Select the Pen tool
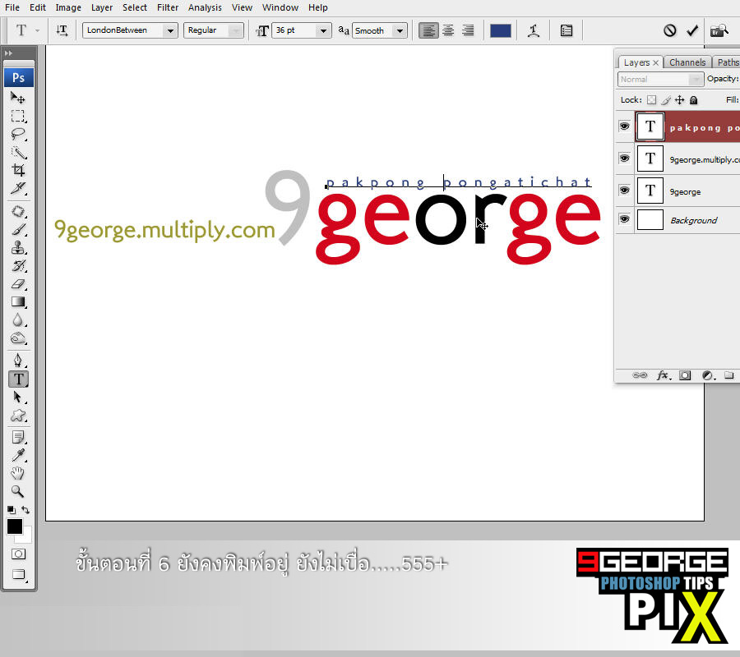 (x=18, y=361)
